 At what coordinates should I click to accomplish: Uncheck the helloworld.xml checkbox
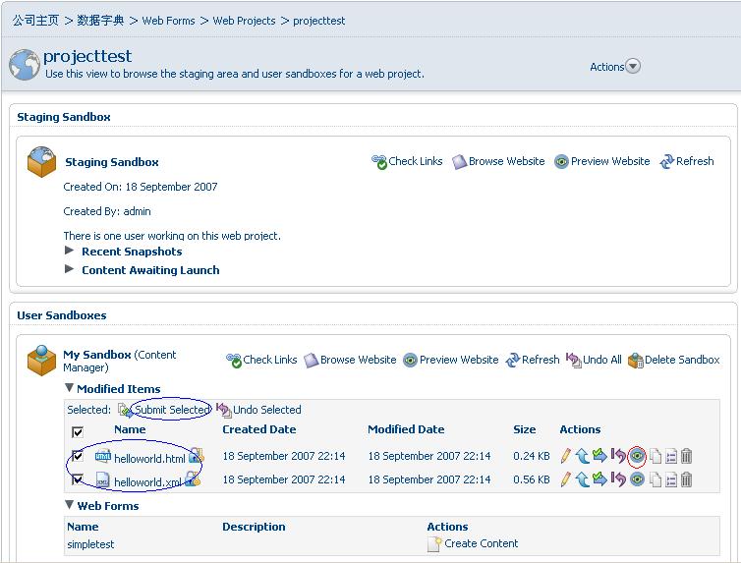point(78,479)
